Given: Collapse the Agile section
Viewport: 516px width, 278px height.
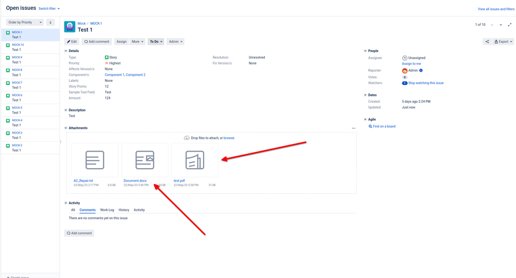Looking at the screenshot, I should 365,120.
